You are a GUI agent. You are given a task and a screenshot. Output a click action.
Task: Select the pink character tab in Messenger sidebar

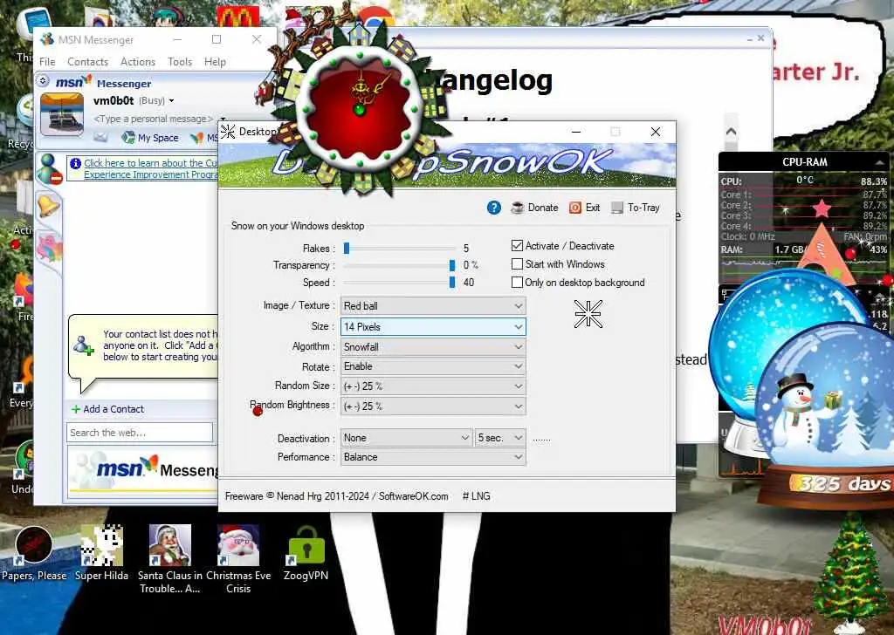[x=49, y=249]
